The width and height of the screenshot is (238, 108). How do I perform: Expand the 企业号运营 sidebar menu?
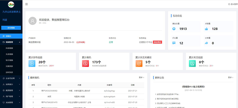(x=11, y=78)
